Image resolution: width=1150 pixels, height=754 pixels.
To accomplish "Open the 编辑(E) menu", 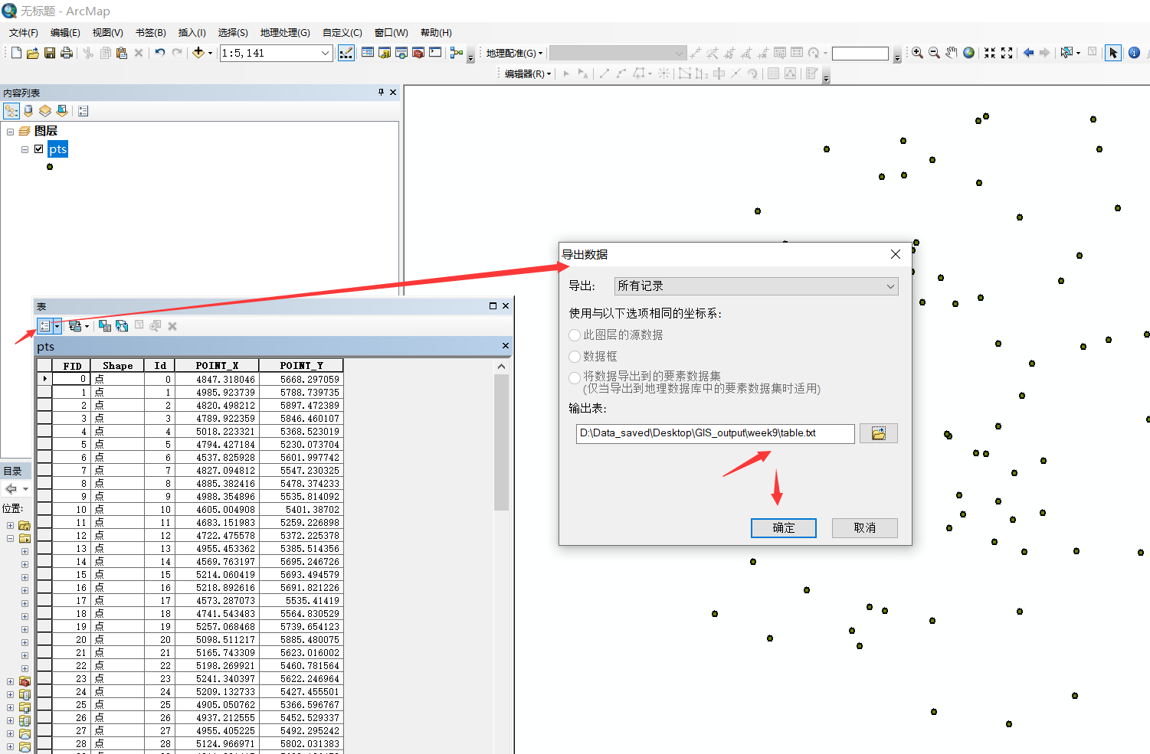I will point(65,33).
